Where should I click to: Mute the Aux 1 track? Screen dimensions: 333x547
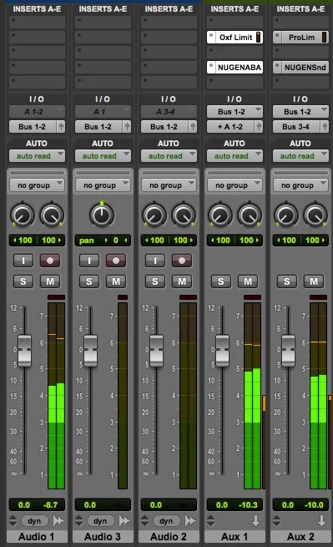248,281
